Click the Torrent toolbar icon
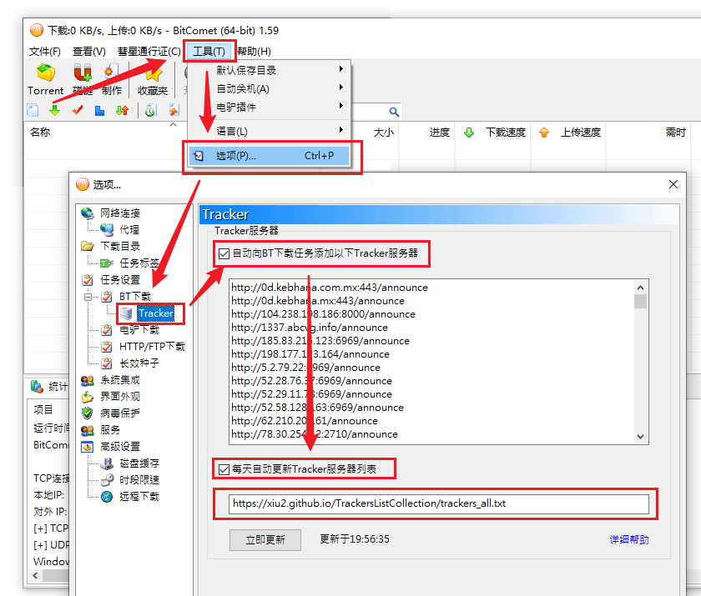This screenshot has width=701, height=596. [x=45, y=78]
